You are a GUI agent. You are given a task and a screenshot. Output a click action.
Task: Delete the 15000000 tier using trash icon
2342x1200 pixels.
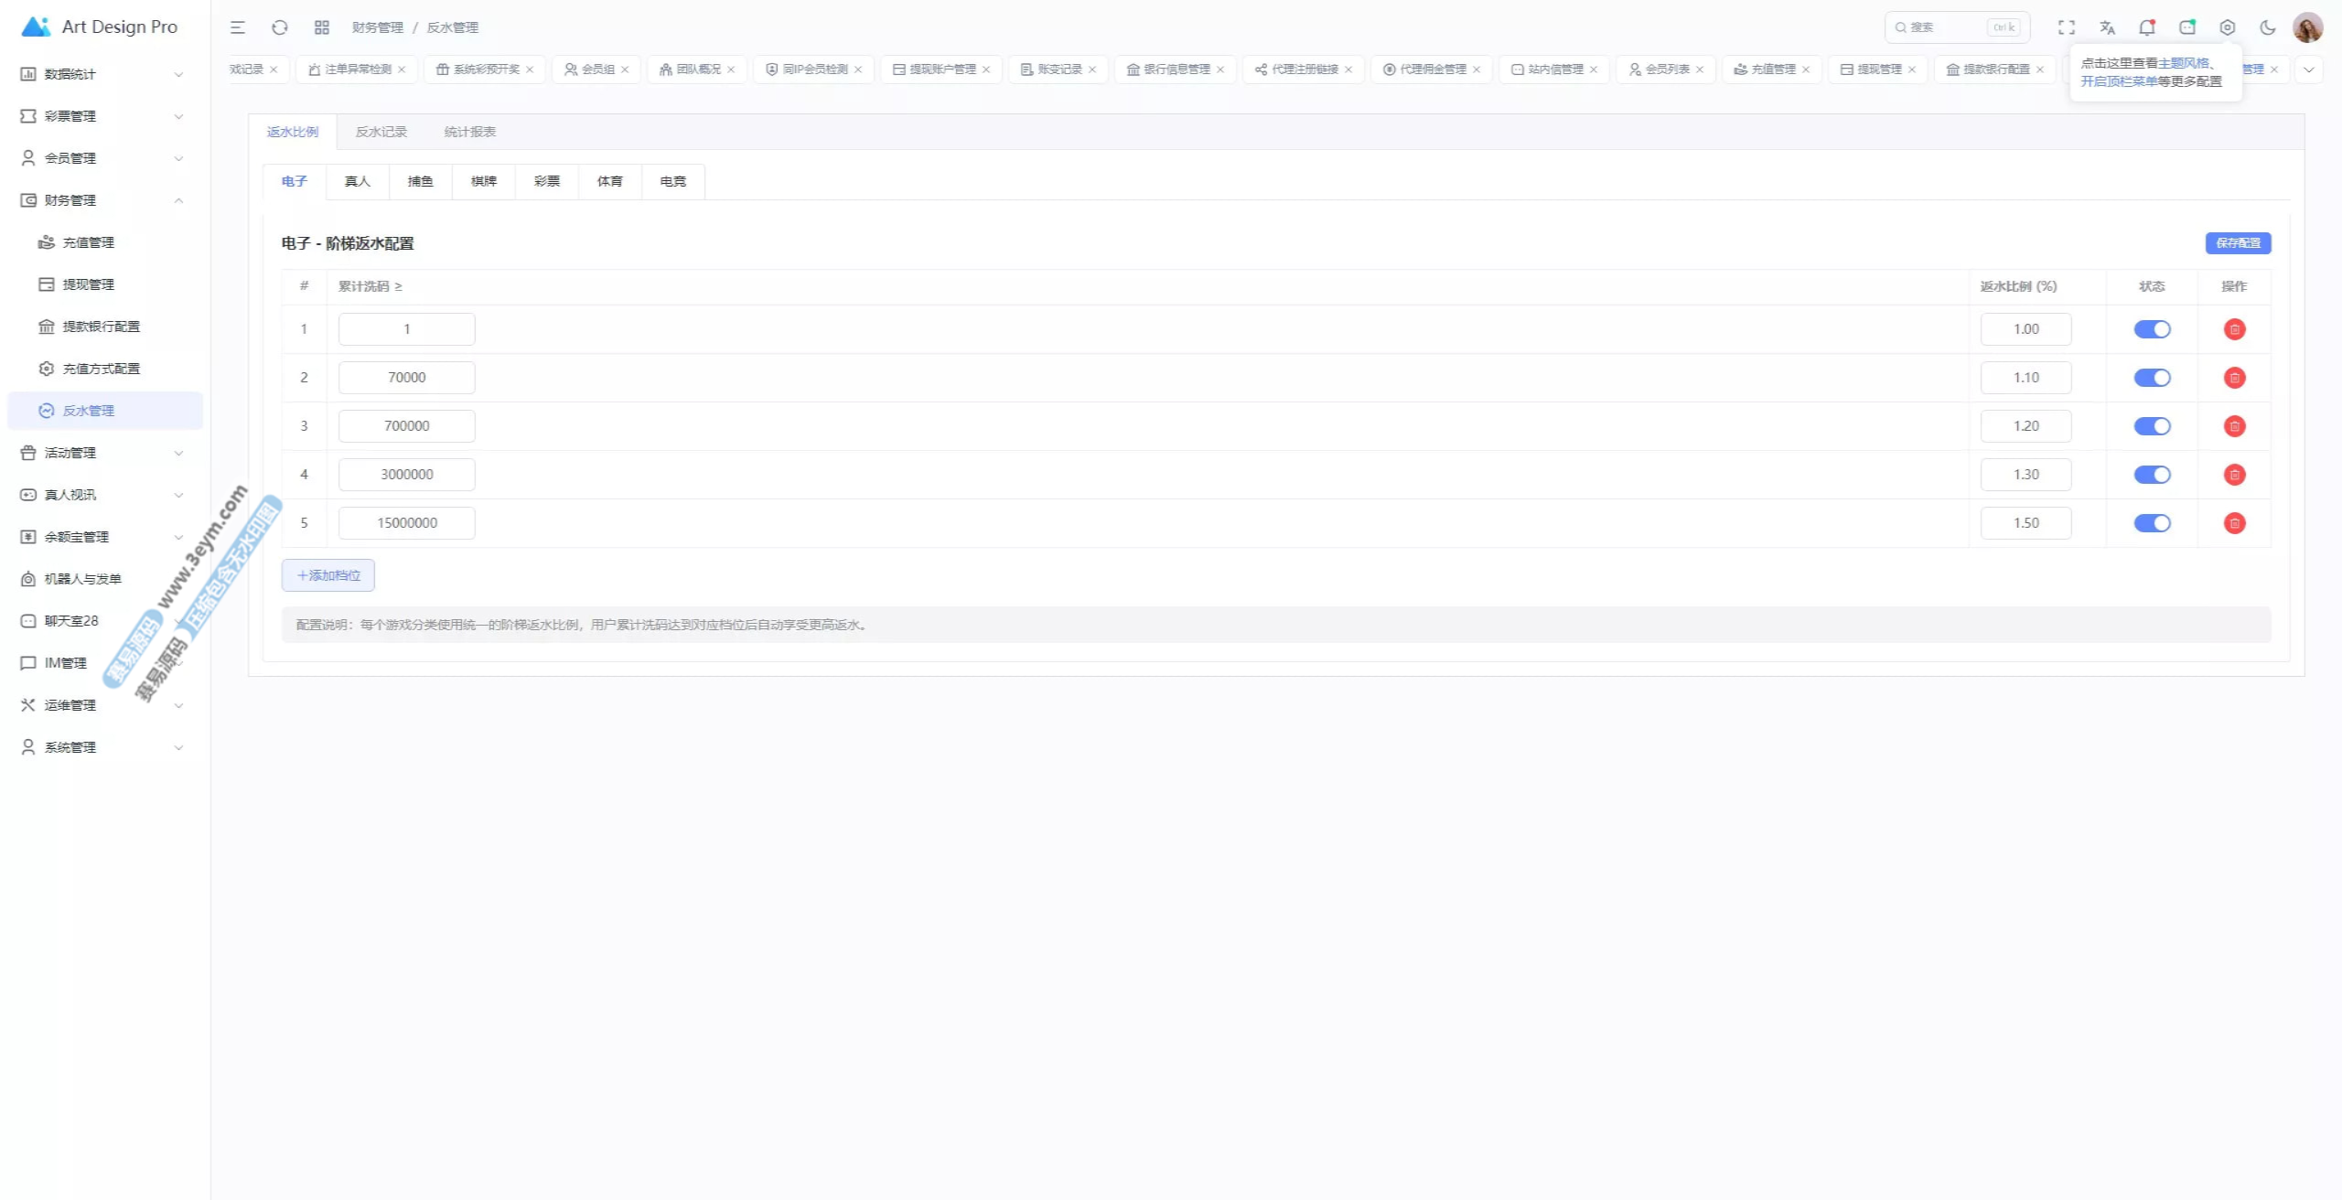pos(2234,523)
